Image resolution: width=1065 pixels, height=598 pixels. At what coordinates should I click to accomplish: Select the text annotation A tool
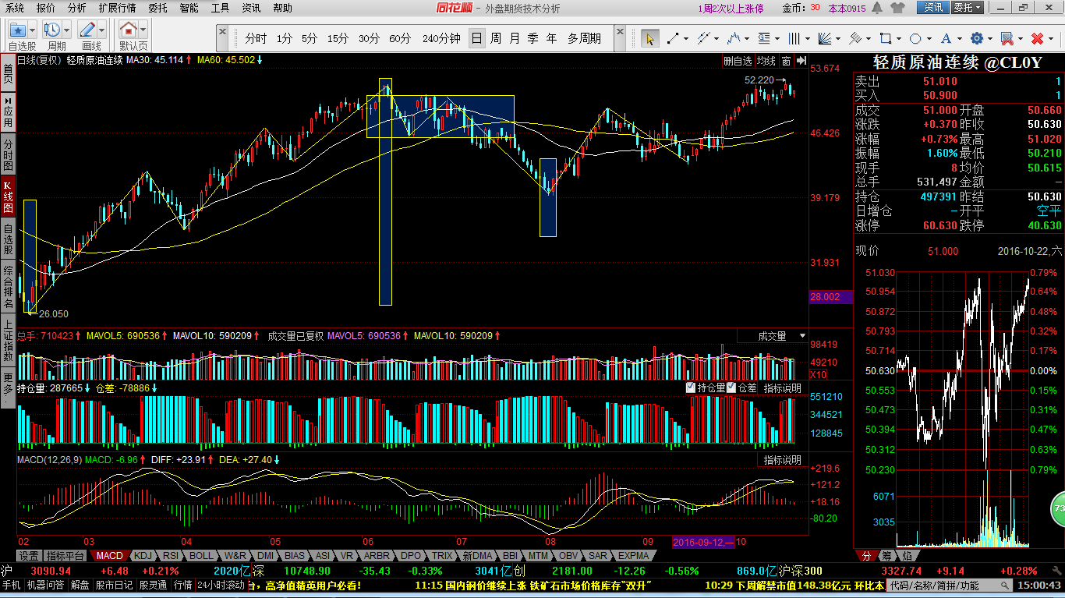coord(946,38)
